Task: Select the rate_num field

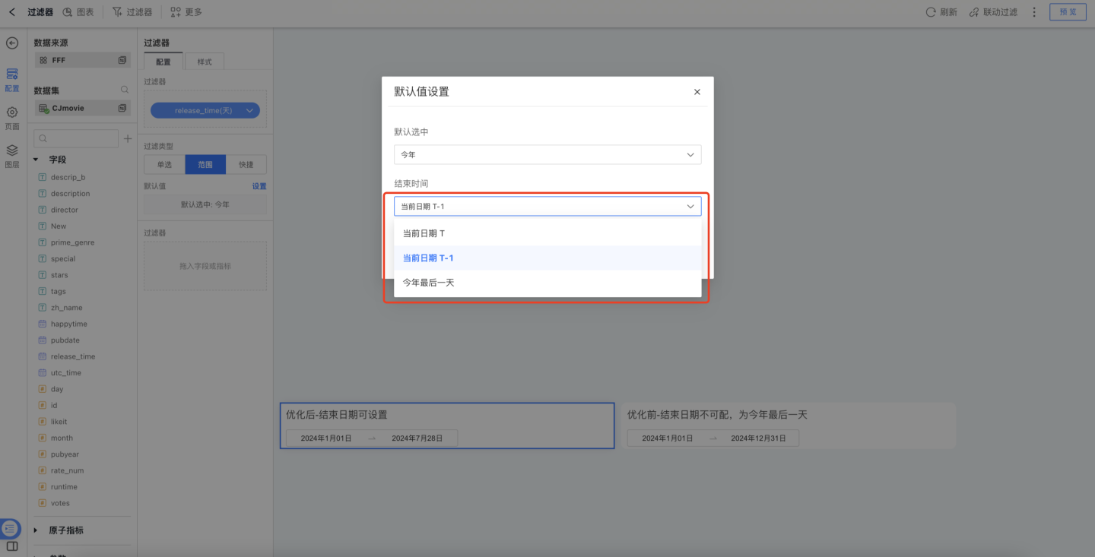Action: (x=67, y=470)
